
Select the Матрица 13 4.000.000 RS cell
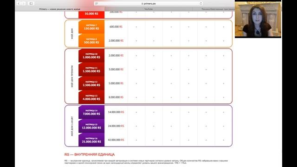click(91, 97)
